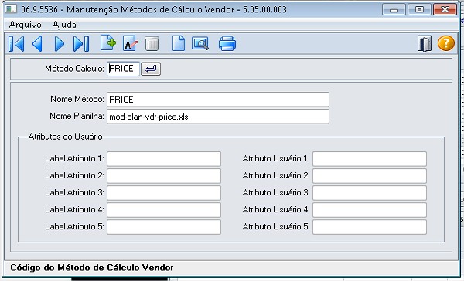464x281 pixels.
Task: Click the 'Atributos do Usuário' group label
Action: point(66,137)
